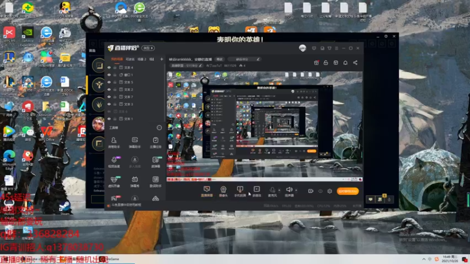Open the gift box icon with red dot
The width and height of the screenshot is (470, 264).
316,63
